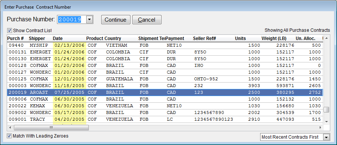Screen dimensions: 337x145
Task: Click the Purchase Number field showing 200019
Action: click(x=72, y=20)
